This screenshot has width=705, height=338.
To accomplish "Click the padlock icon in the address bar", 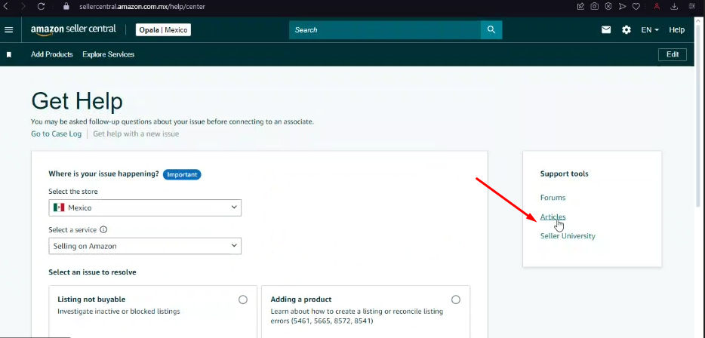I will (66, 6).
